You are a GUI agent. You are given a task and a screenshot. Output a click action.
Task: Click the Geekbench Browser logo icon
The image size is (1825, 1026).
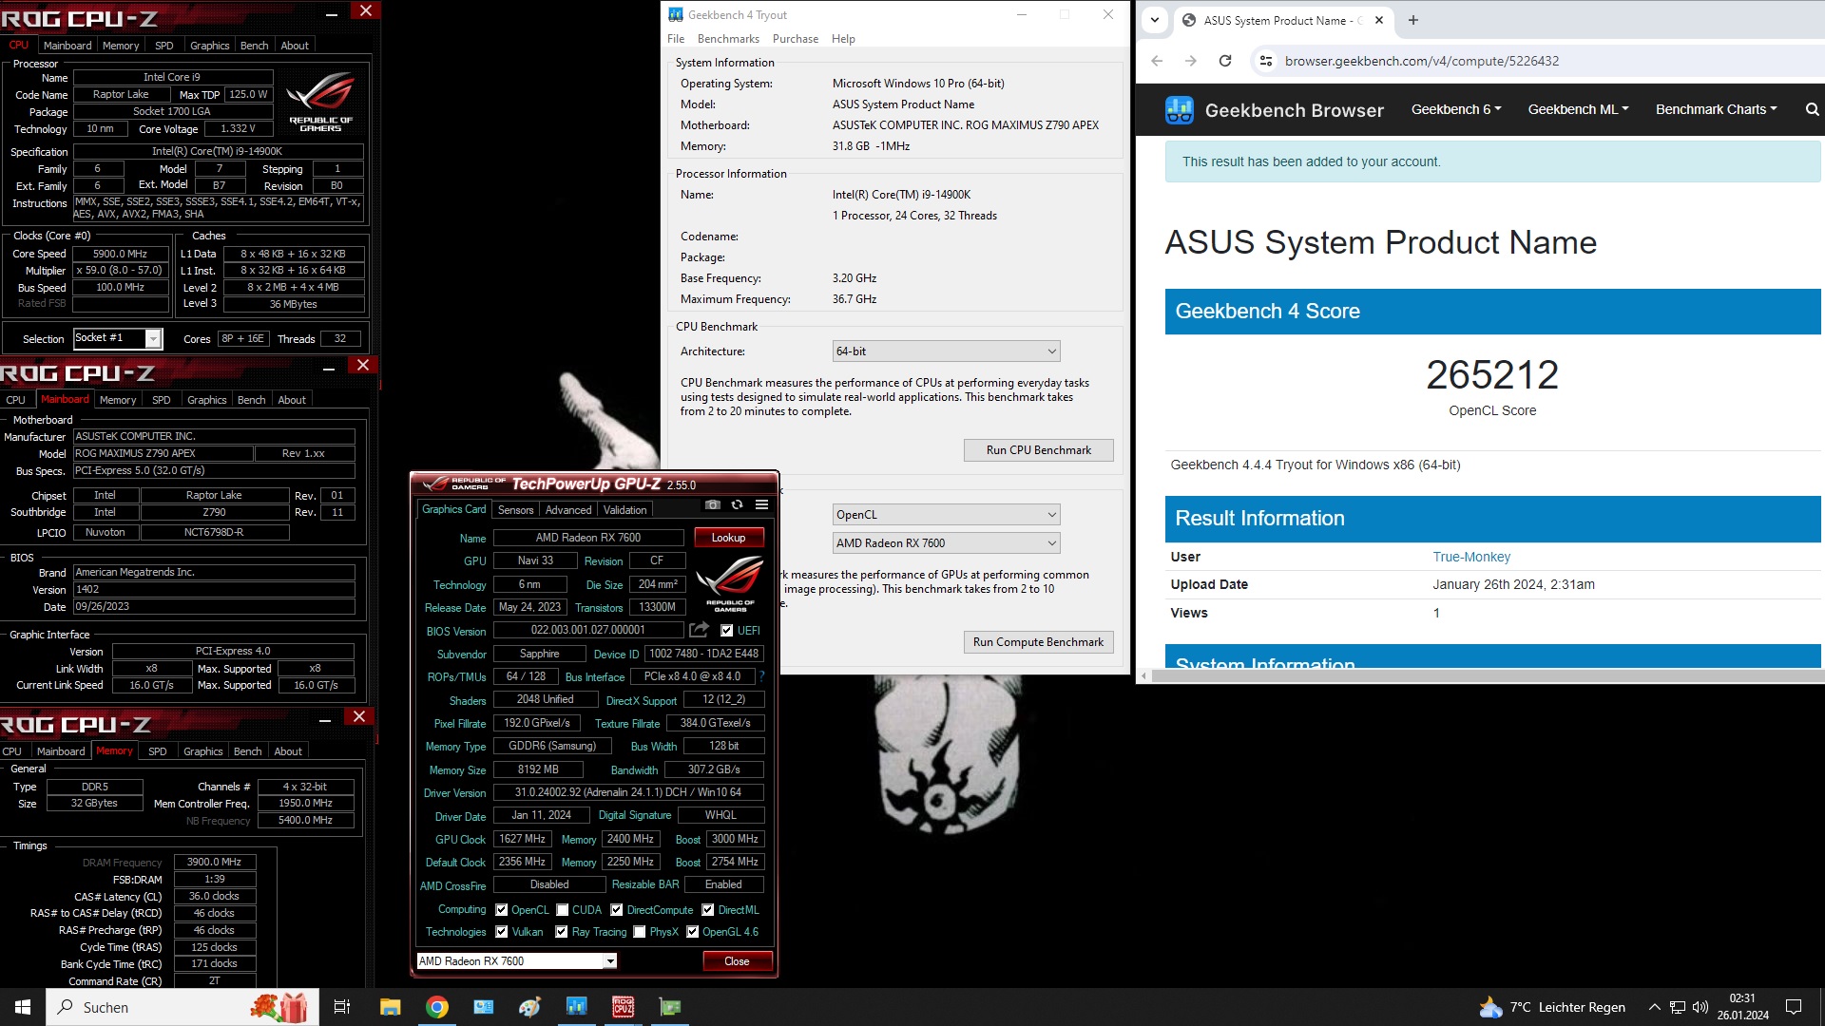pyautogui.click(x=1180, y=110)
